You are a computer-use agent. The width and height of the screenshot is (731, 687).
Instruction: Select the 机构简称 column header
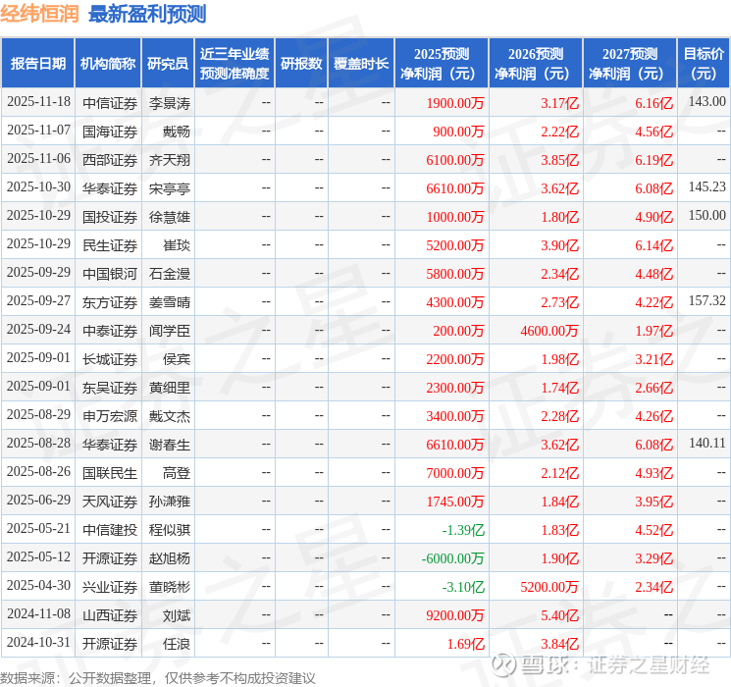click(108, 64)
